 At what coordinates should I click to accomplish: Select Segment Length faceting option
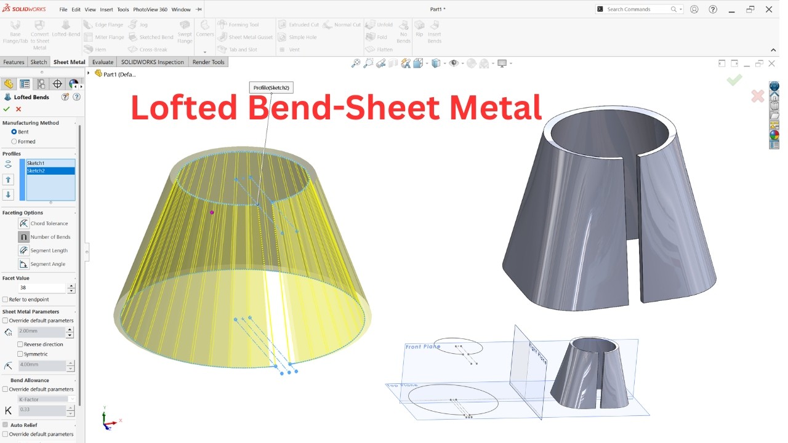tap(23, 250)
